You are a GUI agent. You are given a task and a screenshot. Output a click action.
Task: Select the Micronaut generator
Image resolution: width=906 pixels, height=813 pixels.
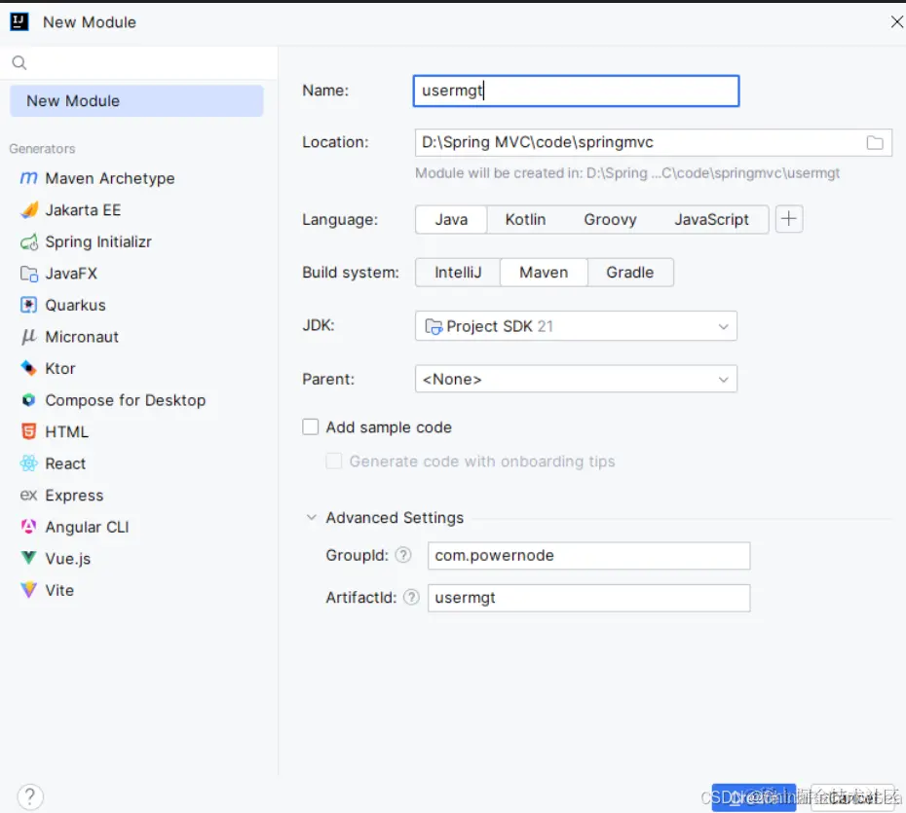point(69,337)
